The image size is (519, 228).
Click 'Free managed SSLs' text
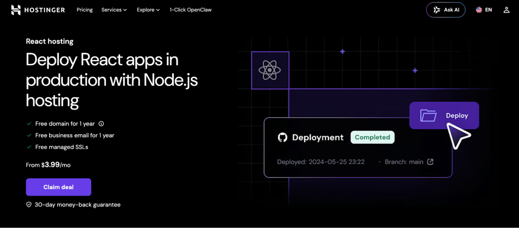click(x=62, y=147)
